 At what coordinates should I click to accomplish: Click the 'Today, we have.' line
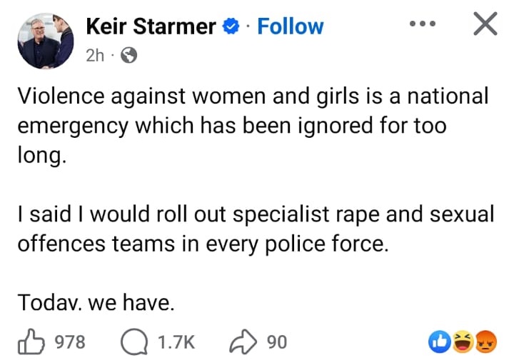(x=96, y=303)
